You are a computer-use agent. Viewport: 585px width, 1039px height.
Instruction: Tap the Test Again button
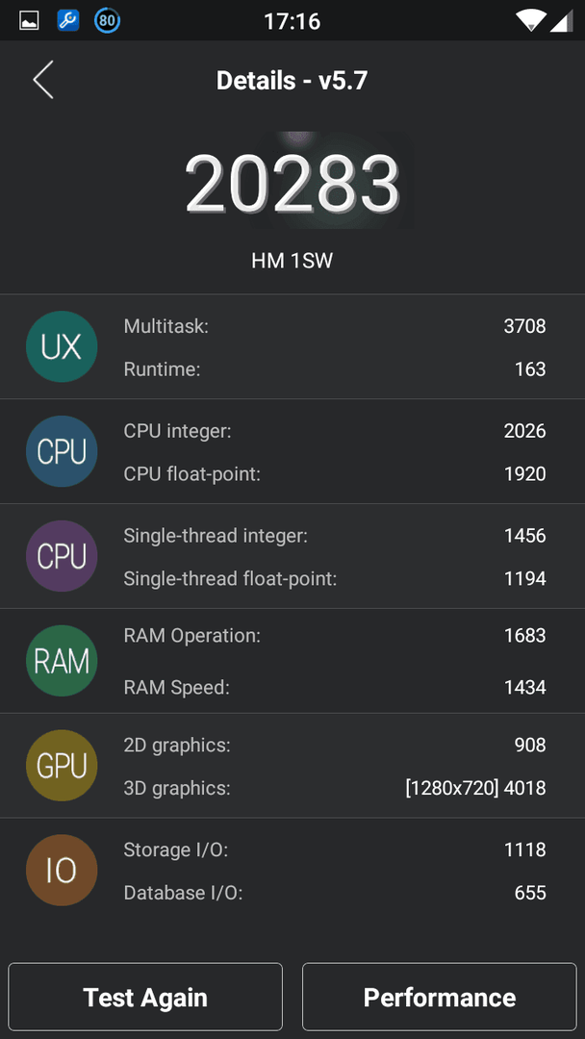(145, 997)
